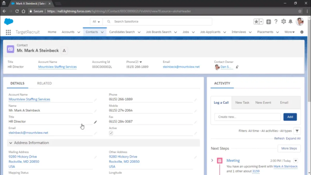Viewport: 311px width, 175px height.
Task: Click the activity filter funnel icon
Action: tap(297, 131)
